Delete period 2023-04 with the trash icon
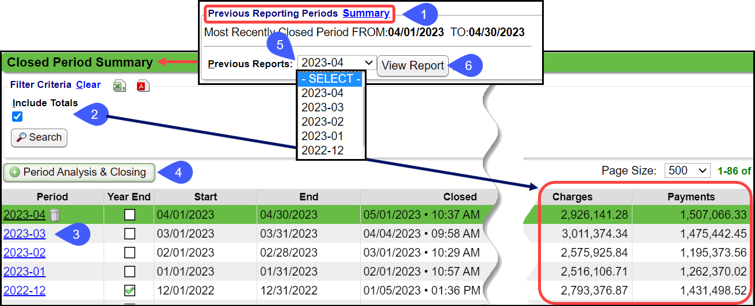 pyautogui.click(x=55, y=215)
